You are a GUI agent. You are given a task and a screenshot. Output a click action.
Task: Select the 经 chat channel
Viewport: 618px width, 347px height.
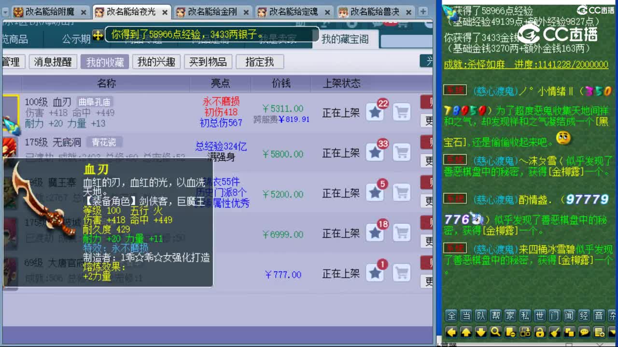point(584,316)
